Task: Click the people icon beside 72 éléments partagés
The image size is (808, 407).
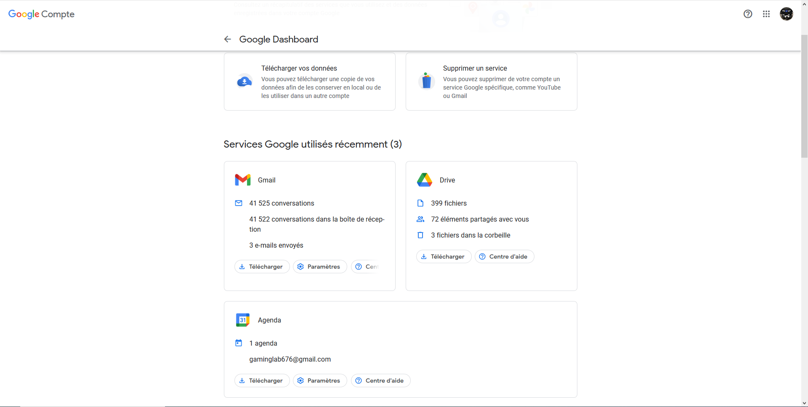Action: (x=420, y=219)
